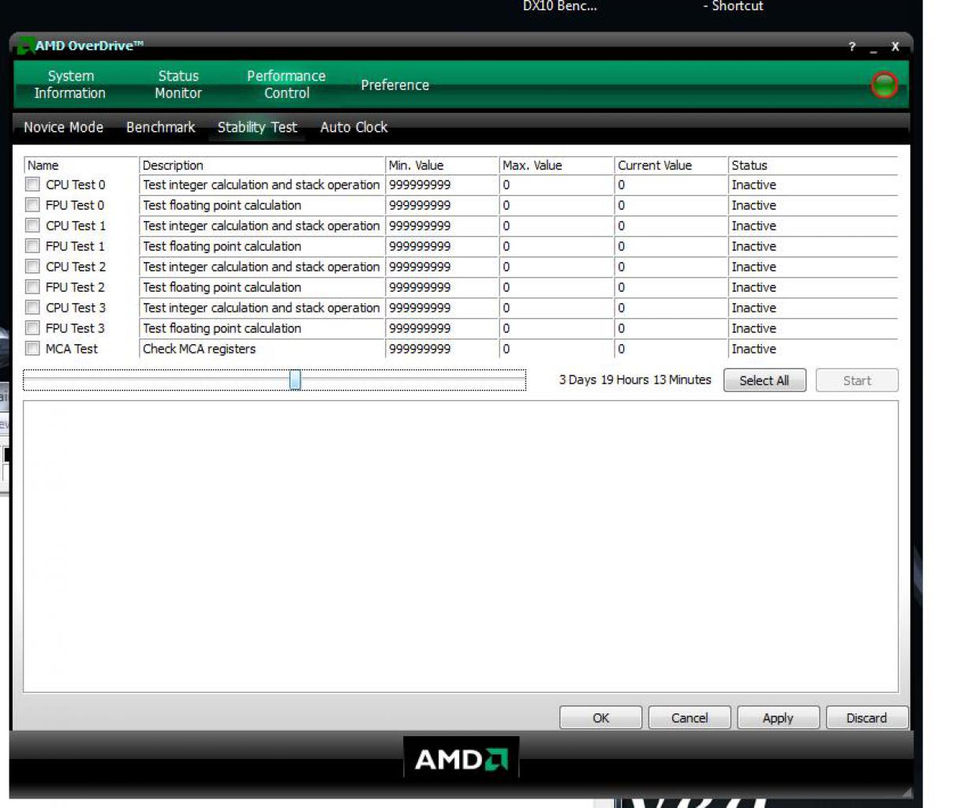
Task: Select the CPU Test 3 checkbox
Action: pyautogui.click(x=32, y=308)
